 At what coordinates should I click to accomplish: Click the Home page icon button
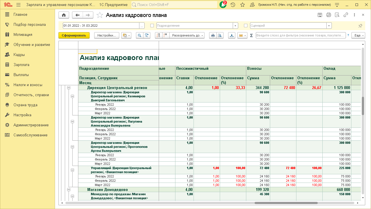point(64,15)
